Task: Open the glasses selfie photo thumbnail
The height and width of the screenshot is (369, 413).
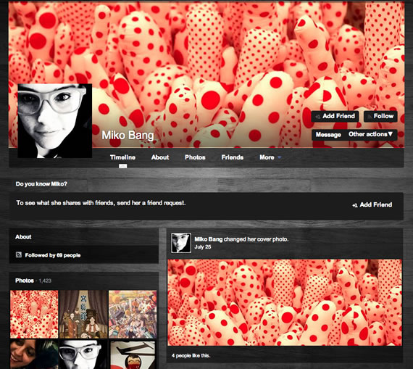Action: pyautogui.click(x=83, y=354)
